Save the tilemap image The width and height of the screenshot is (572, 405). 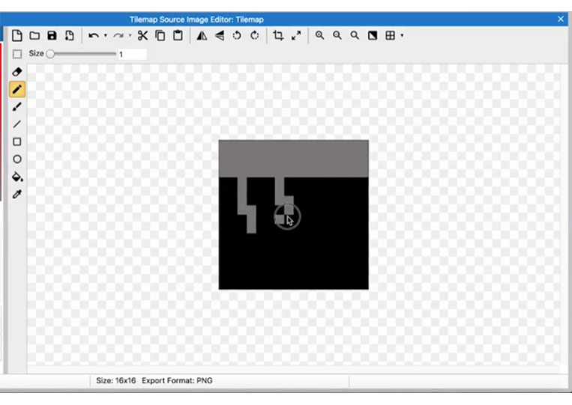coord(52,35)
